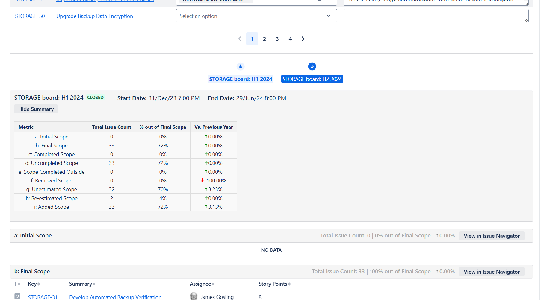Click the empty text field for STORAGE-50
The height and width of the screenshot is (300, 544).
click(436, 16)
